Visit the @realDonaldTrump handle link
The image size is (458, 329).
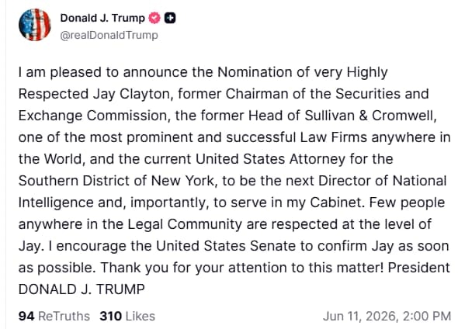coord(109,35)
